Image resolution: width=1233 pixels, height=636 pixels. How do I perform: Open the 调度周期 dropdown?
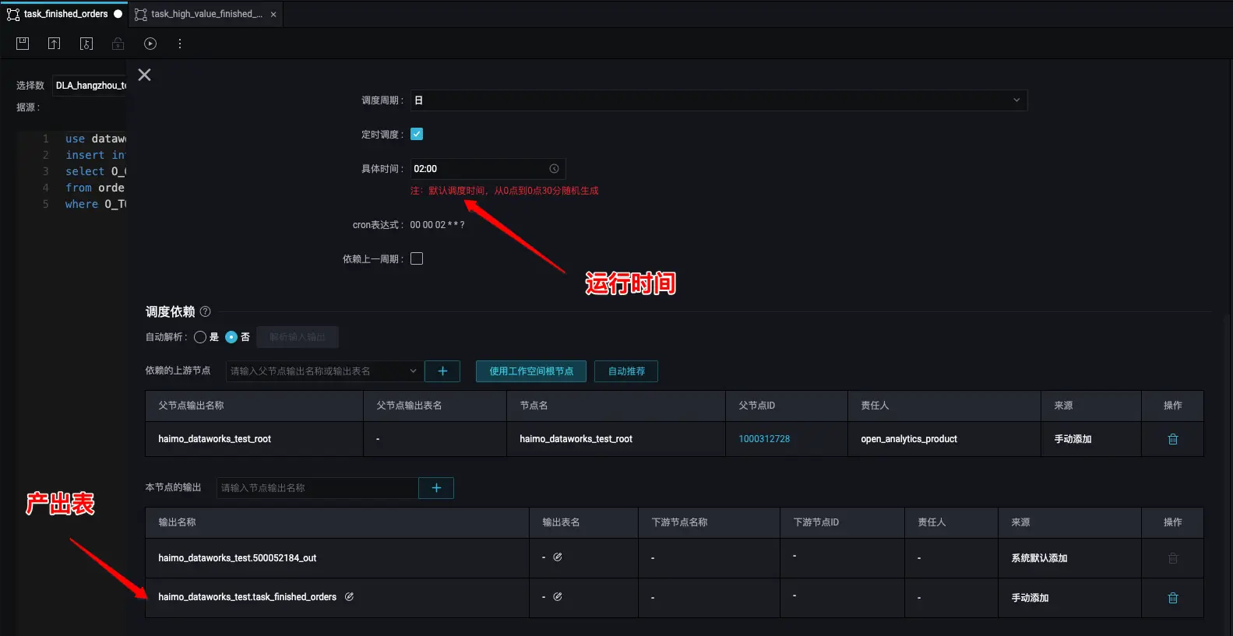tap(719, 100)
